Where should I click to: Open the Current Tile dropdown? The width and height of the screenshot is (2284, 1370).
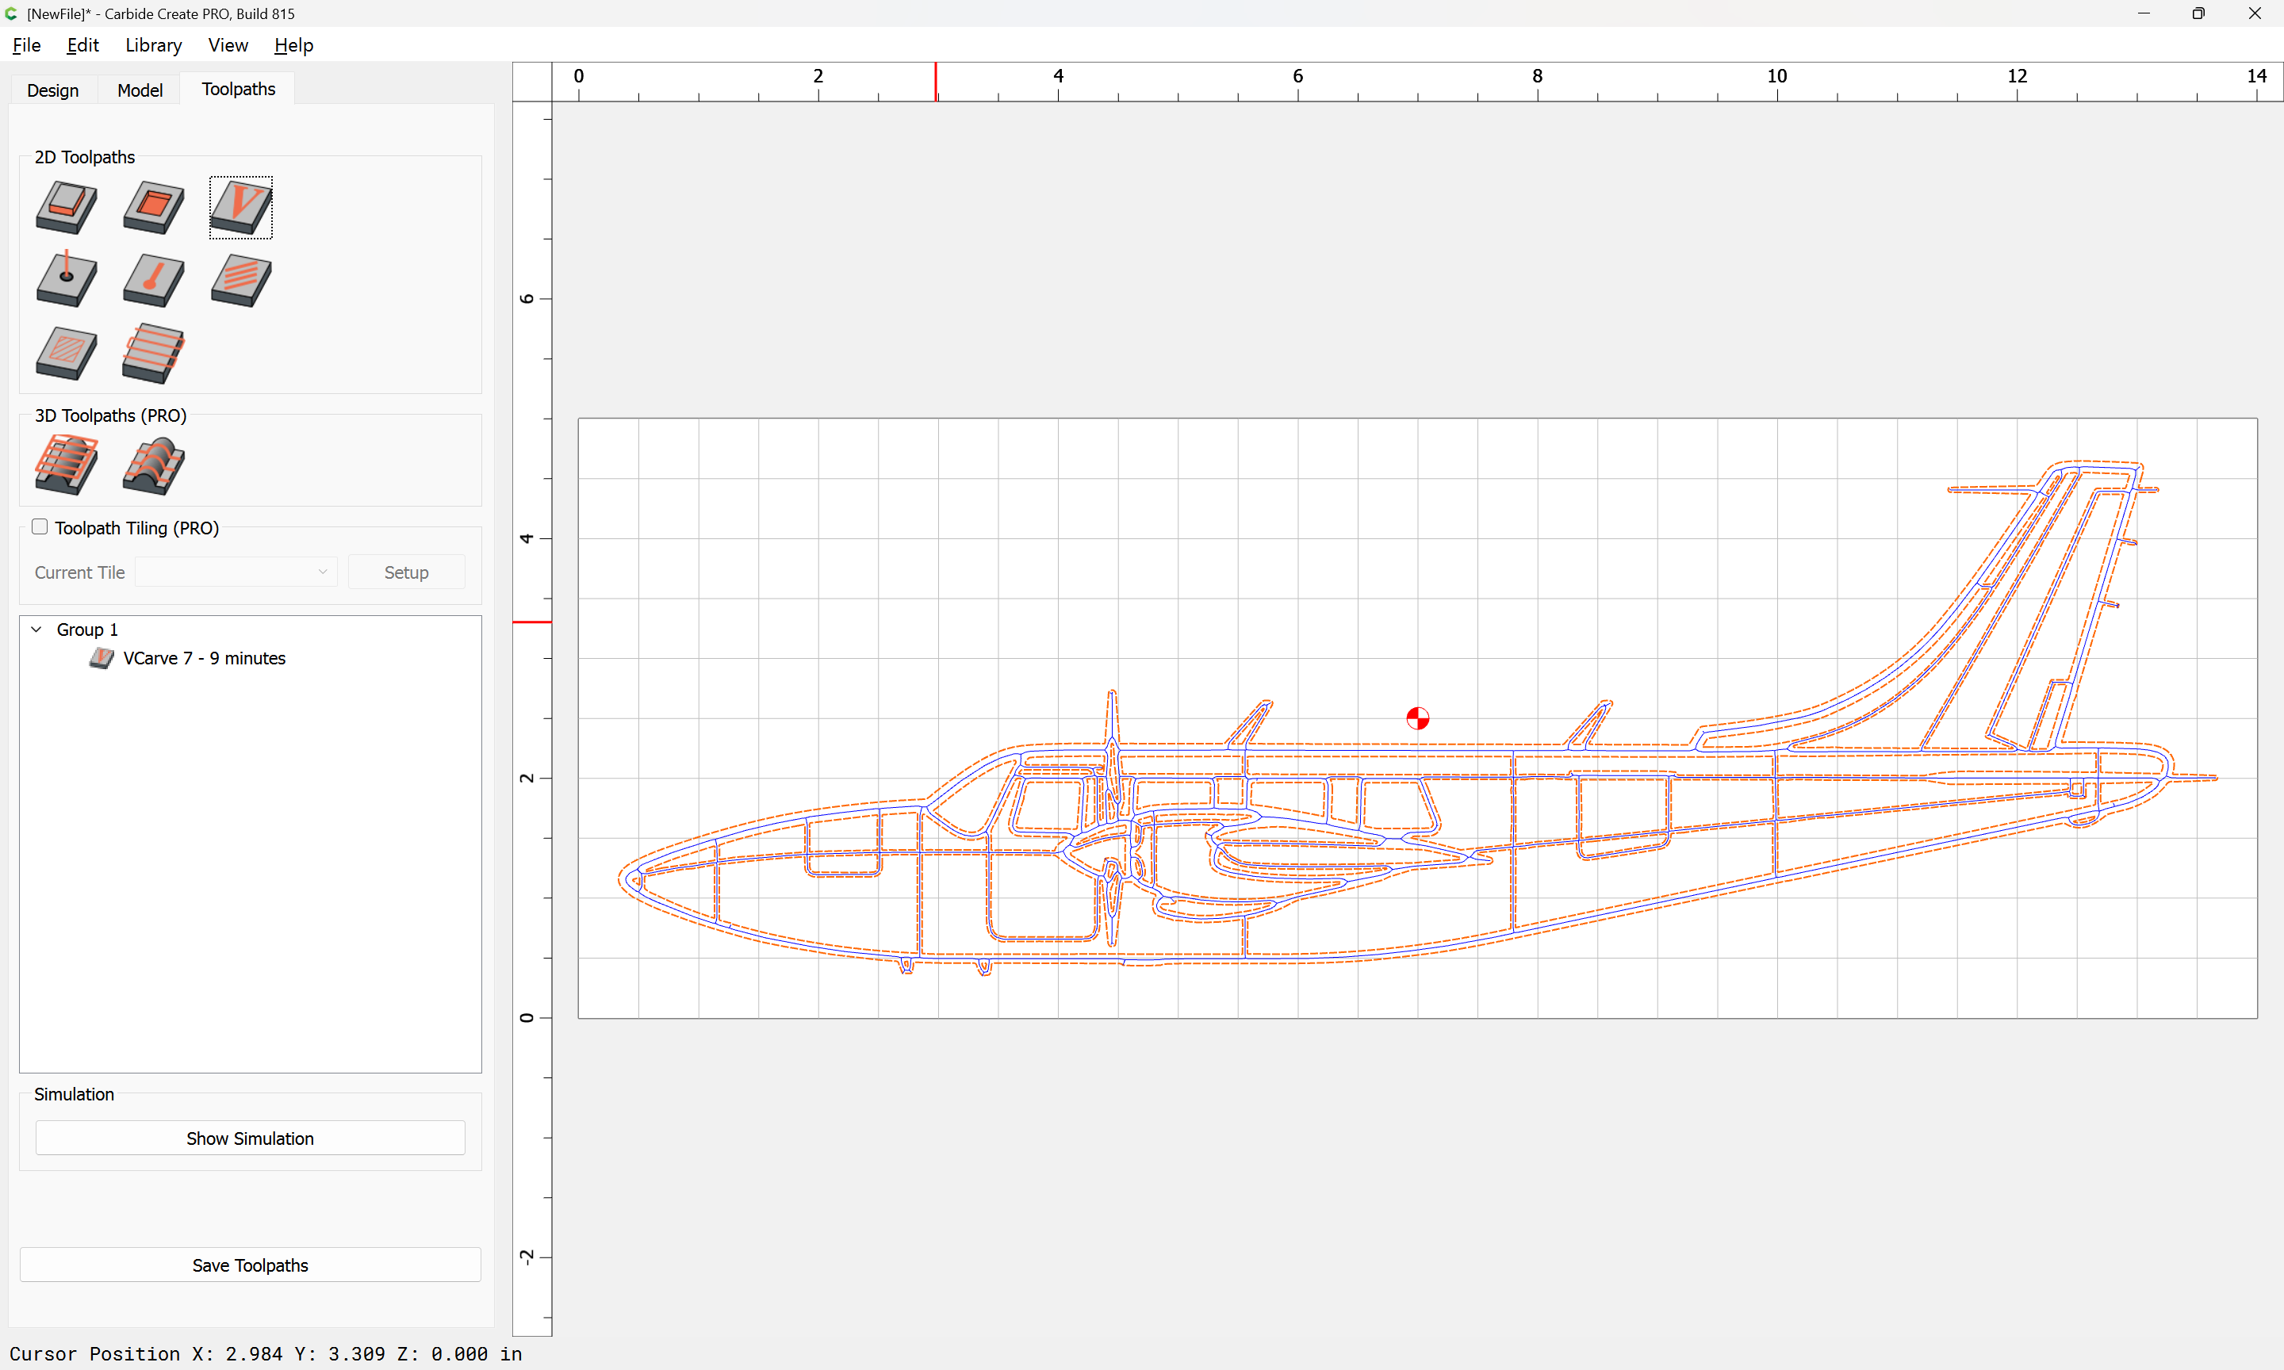(x=236, y=572)
